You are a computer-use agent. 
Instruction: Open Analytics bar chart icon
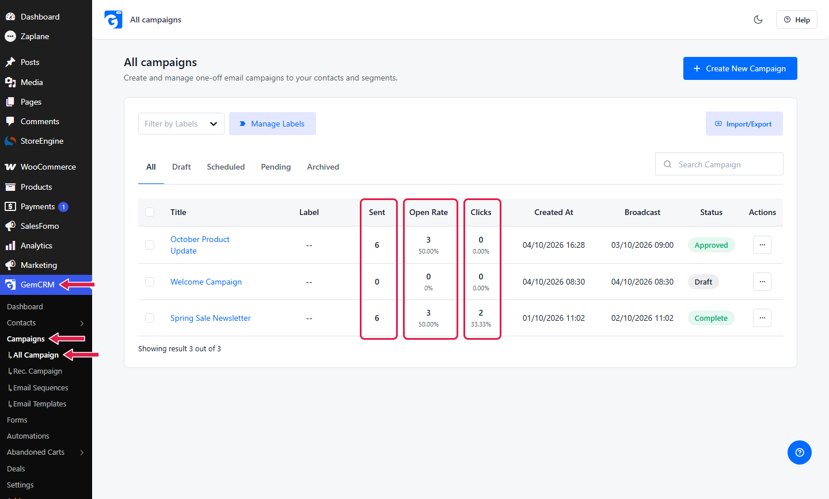[10, 245]
